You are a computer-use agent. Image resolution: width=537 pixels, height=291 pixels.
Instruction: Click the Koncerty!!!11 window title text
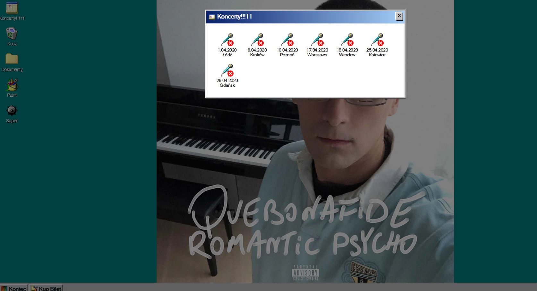234,17
